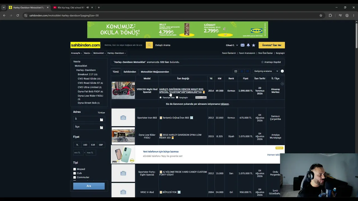Expand the Cihad C. account menu
Viewport: 358px width, 201px height.
pos(232,45)
